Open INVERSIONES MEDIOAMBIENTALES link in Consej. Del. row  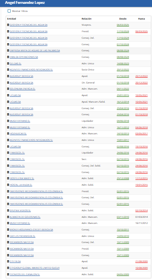click(x=36, y=197)
